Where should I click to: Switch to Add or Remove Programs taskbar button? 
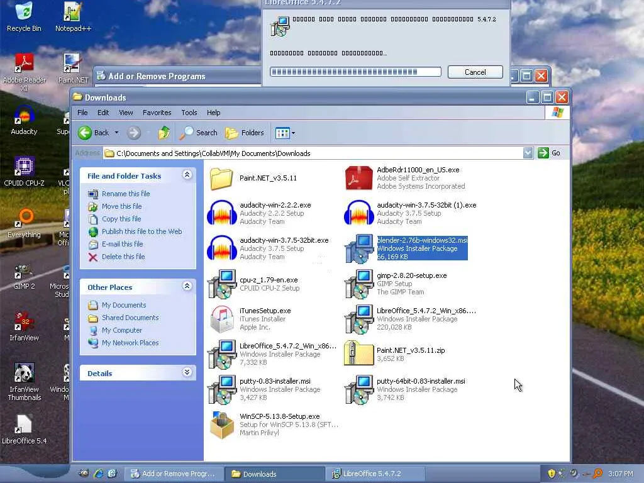tap(174, 474)
